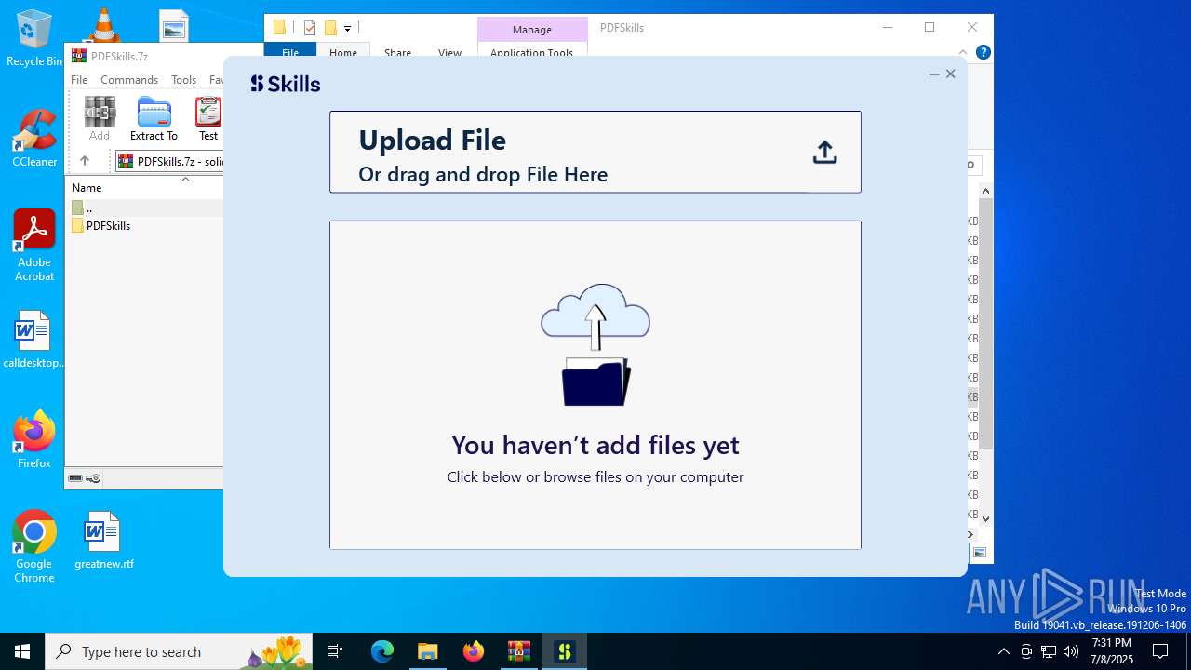Click Explorer vertical scrollbar up arrow
The height and width of the screenshot is (670, 1191).
(x=985, y=191)
